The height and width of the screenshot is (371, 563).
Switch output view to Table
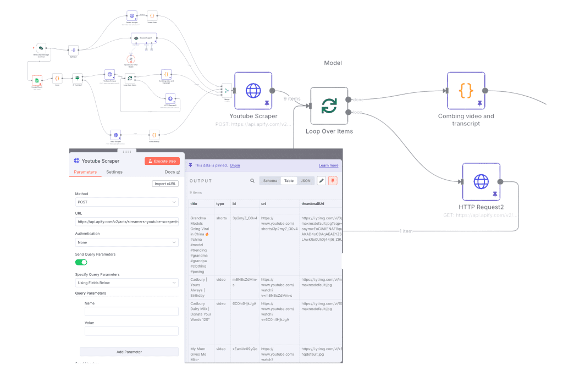click(x=289, y=181)
